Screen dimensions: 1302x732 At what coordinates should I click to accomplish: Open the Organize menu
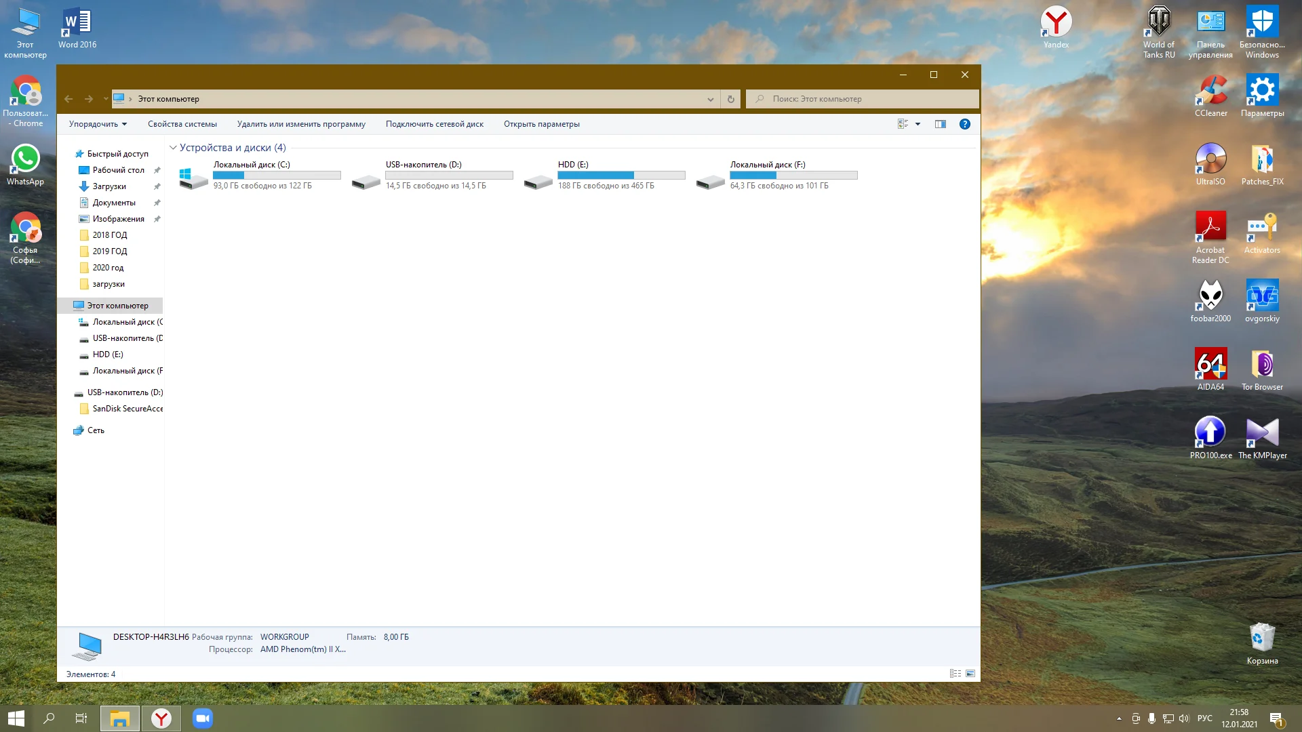tap(98, 124)
